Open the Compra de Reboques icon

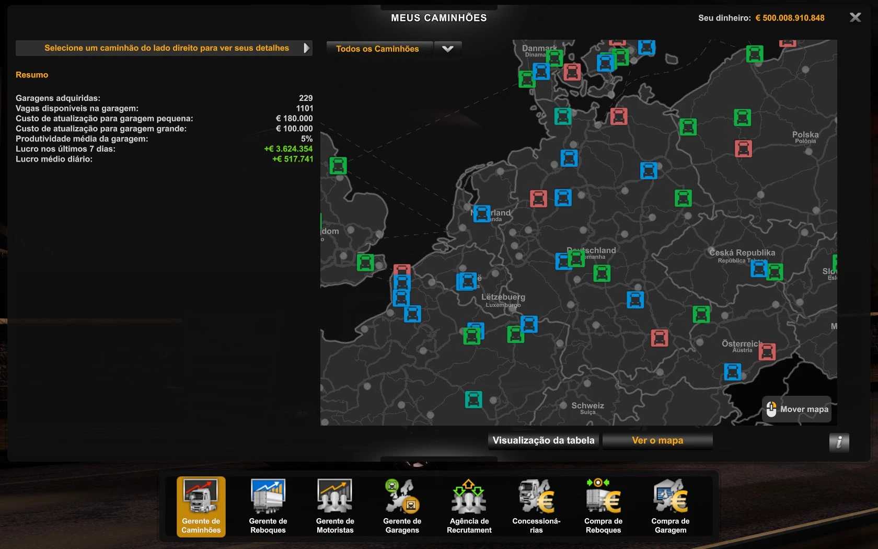coord(603,506)
